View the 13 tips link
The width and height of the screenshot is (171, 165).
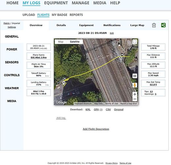click(x=151, y=91)
